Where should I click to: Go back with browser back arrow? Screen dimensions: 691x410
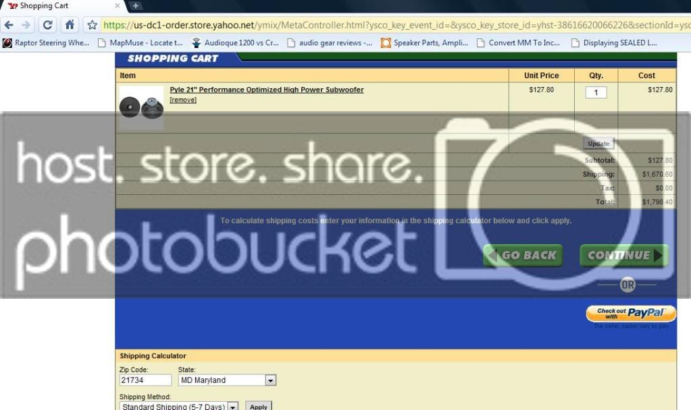pos(8,25)
